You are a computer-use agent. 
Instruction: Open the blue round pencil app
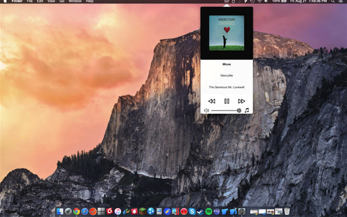tap(167, 212)
